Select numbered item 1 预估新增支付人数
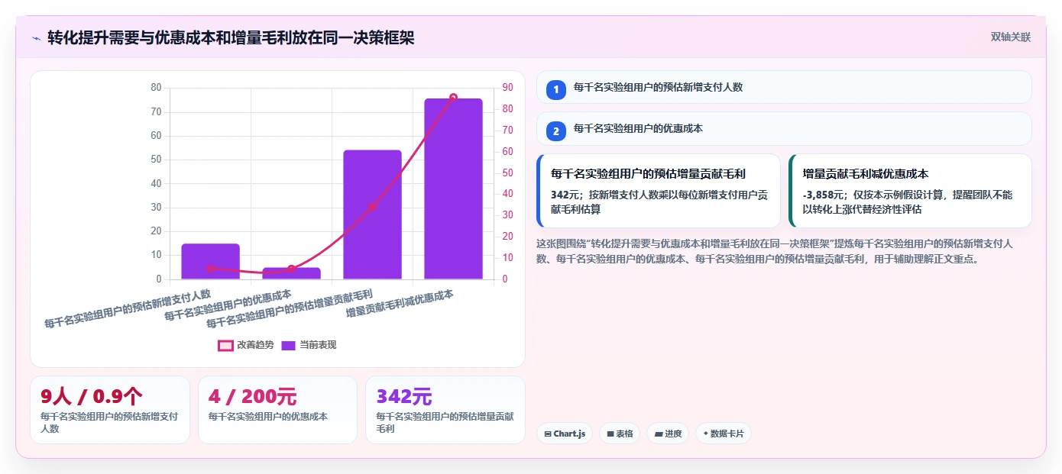Screen dimensions: 1062x474 [x=784, y=88]
